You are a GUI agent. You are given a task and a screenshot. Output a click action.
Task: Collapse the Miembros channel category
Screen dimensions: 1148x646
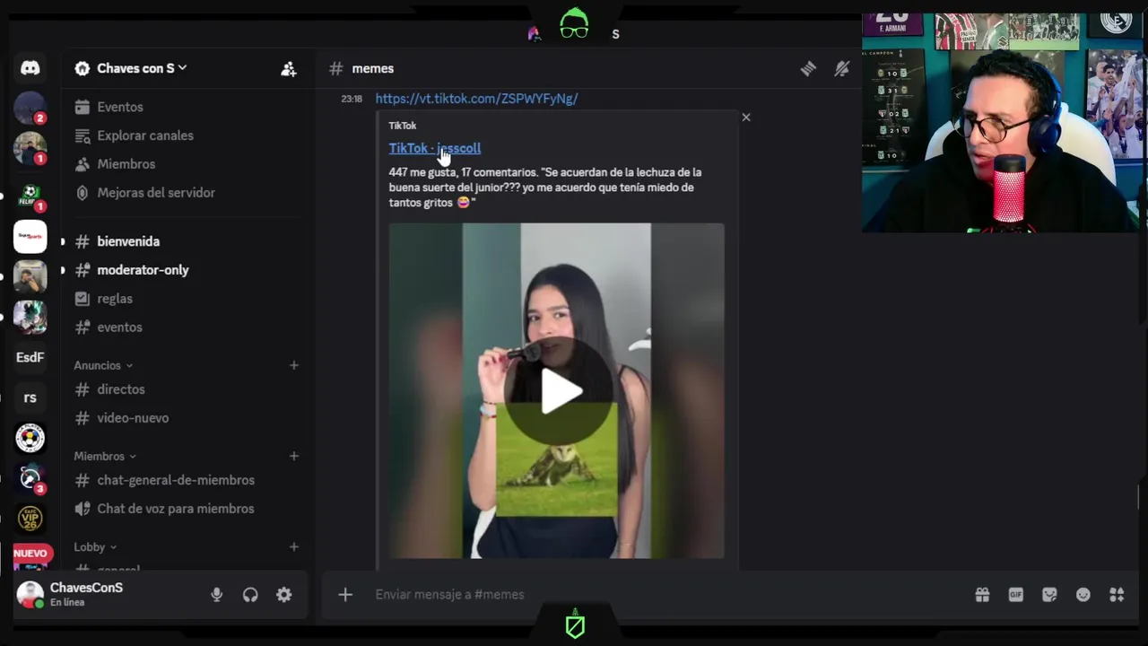pos(105,456)
